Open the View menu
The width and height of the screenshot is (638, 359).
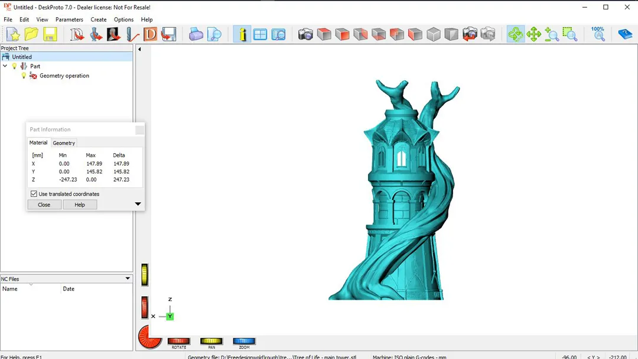(x=42, y=20)
